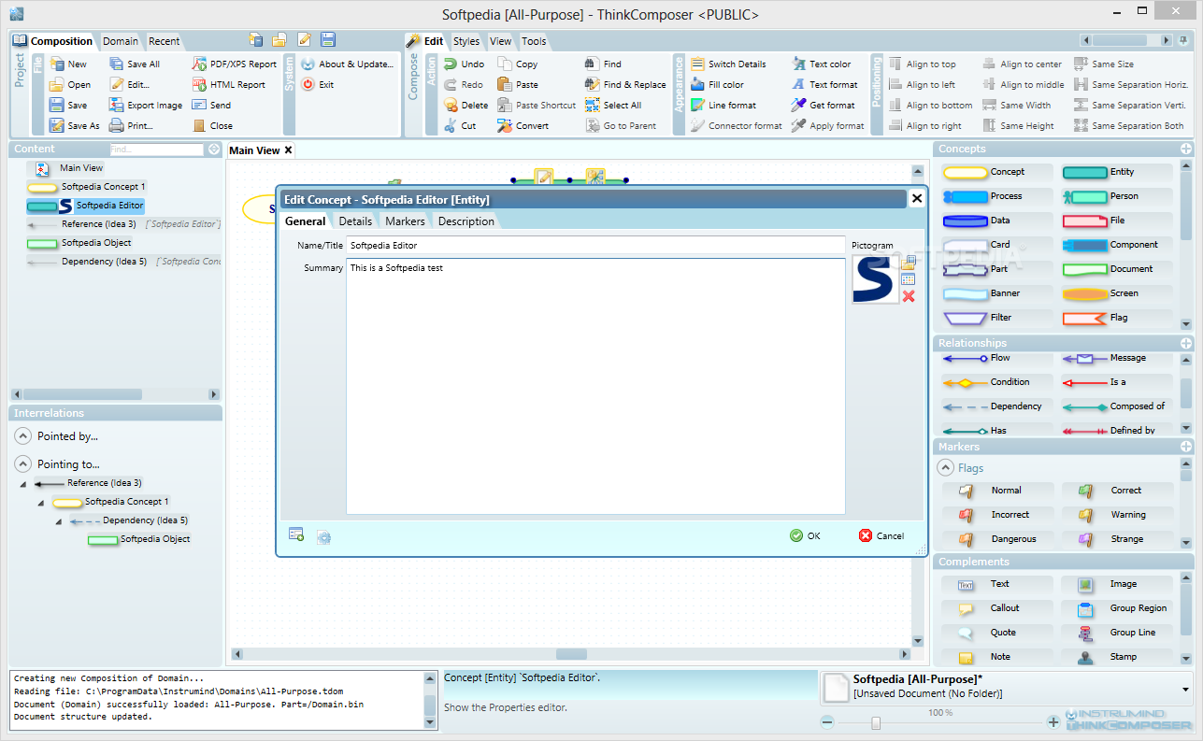Open the Tools ribbon tab
This screenshot has height=741, width=1203.
(534, 41)
